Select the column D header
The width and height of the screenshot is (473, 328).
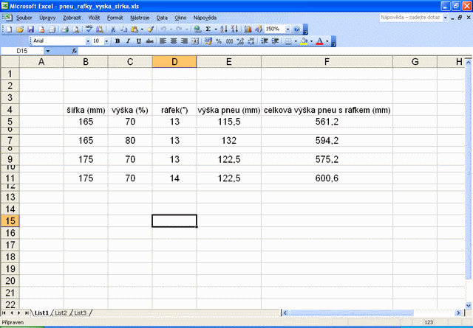coord(174,61)
